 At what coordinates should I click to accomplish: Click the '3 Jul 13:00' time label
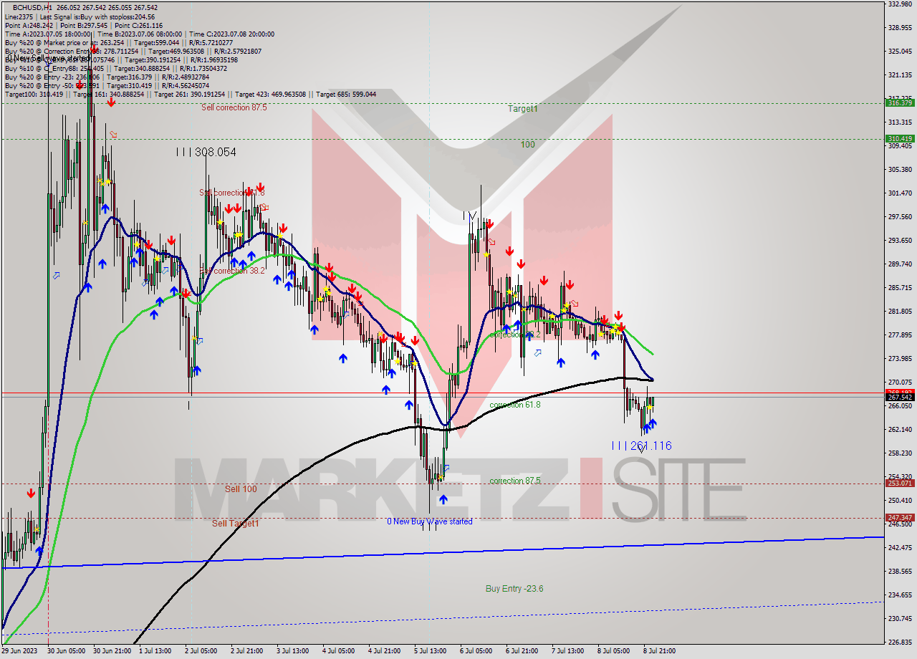(x=293, y=651)
